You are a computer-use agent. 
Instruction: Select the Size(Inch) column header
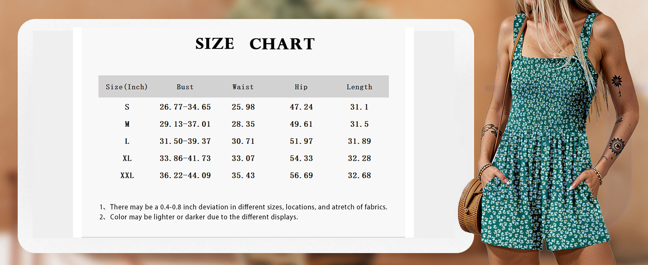click(127, 87)
